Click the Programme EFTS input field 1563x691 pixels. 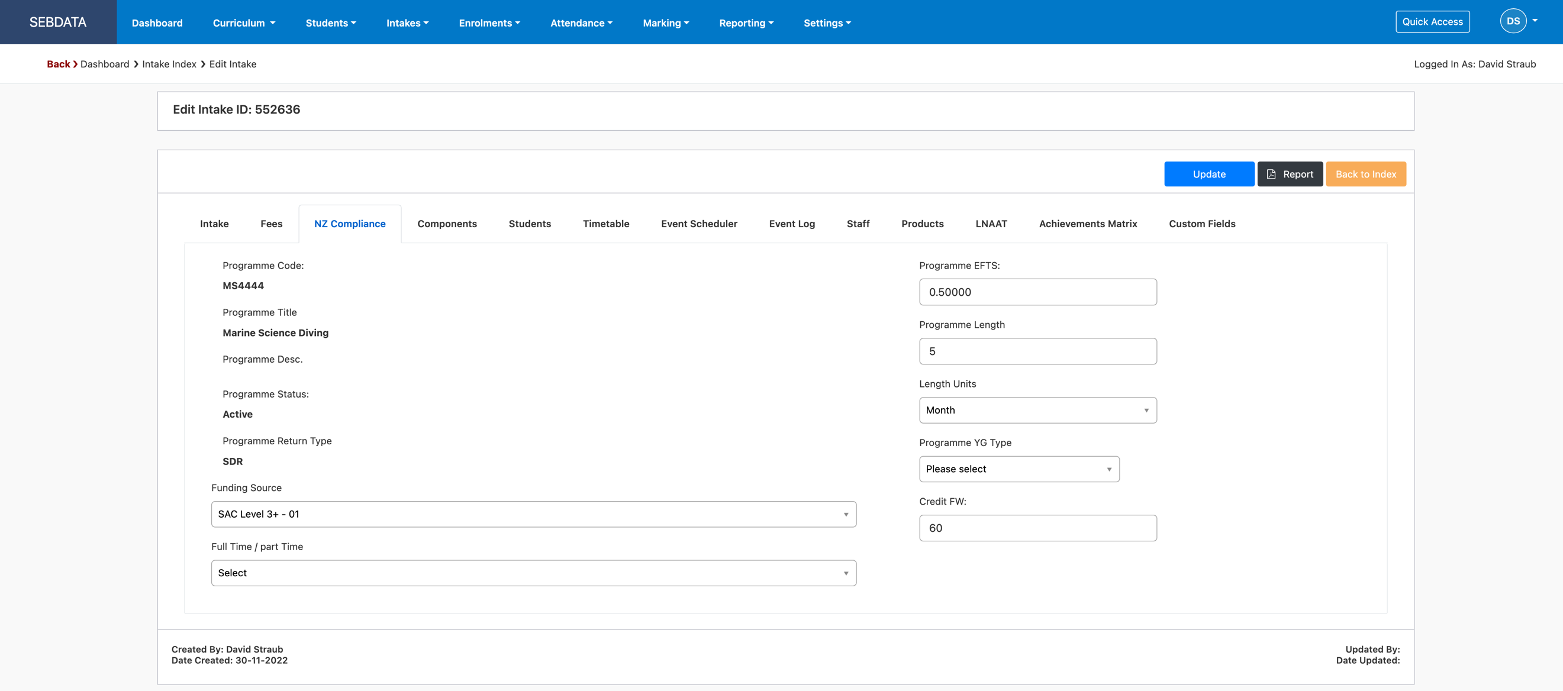1037,291
